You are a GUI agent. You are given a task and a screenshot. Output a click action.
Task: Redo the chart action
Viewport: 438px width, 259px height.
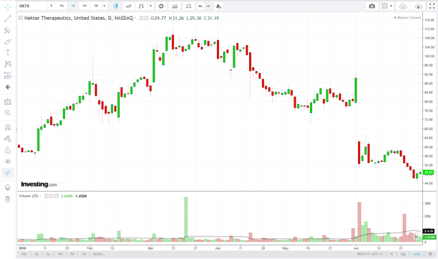(208, 6)
